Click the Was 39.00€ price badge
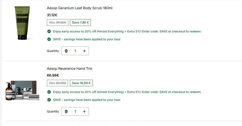 point(57,22)
